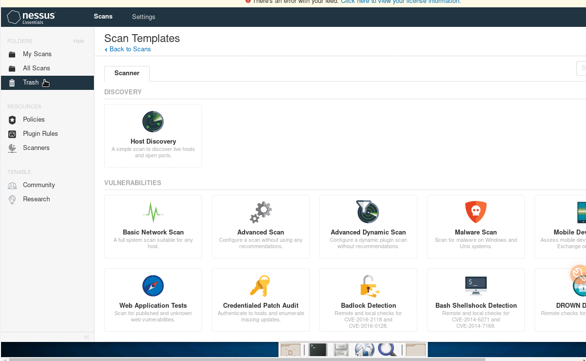The height and width of the screenshot is (361, 586).
Task: Select Web Application Tests compass icon
Action: tap(153, 286)
